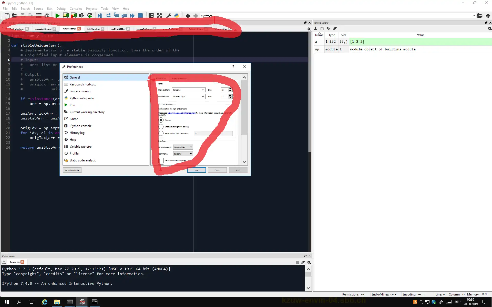Open the Icon theme dropdown
Image resolution: width=492 pixels, height=307 pixels.
[x=183, y=154]
